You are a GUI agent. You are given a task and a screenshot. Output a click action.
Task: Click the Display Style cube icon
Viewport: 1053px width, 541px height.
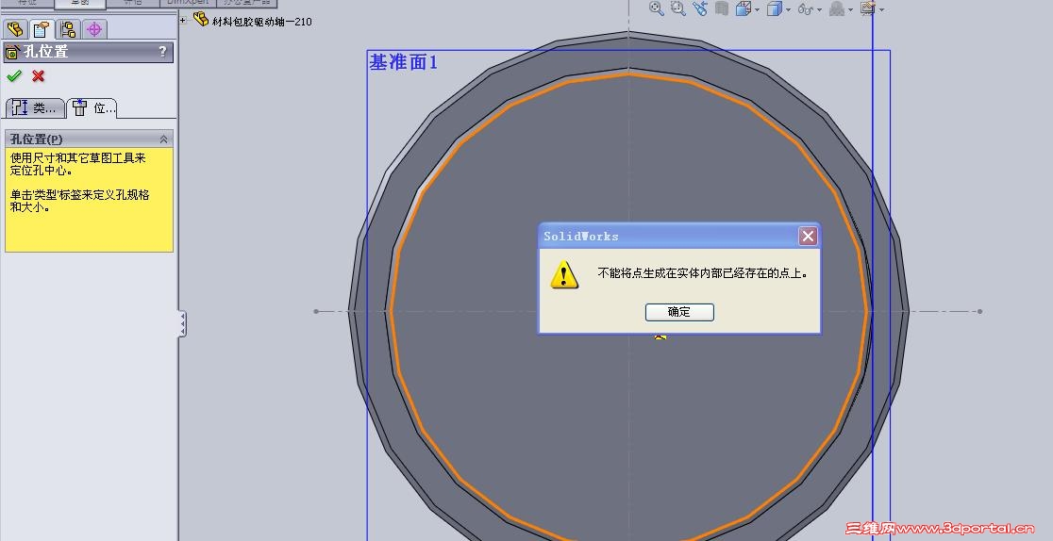tap(775, 8)
